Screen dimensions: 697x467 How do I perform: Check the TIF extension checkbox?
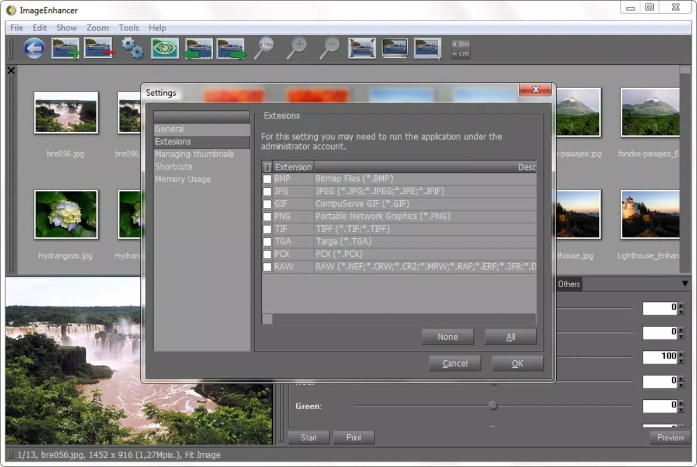pyautogui.click(x=267, y=229)
